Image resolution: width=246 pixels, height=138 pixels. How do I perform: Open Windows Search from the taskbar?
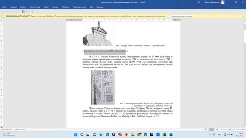click(x=82, y=135)
